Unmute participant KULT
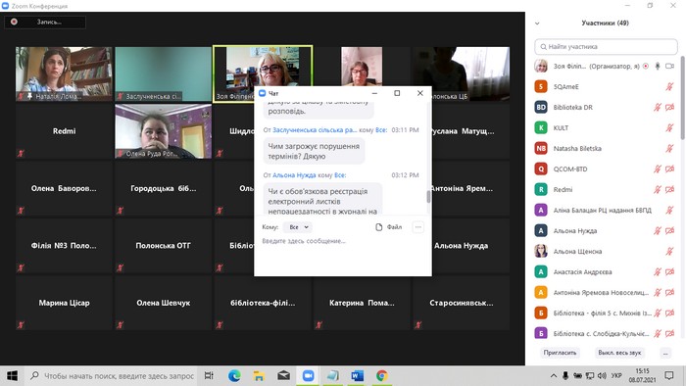686x386 pixels. tap(669, 127)
